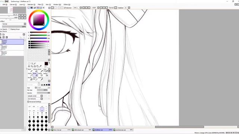This screenshot has height=134, width=239.
Task: Open the Stabilizer level dropdown
Action: pyautogui.click(x=129, y=7)
